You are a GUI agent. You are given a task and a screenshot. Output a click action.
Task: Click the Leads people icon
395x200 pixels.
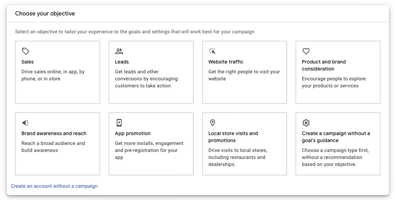click(119, 51)
